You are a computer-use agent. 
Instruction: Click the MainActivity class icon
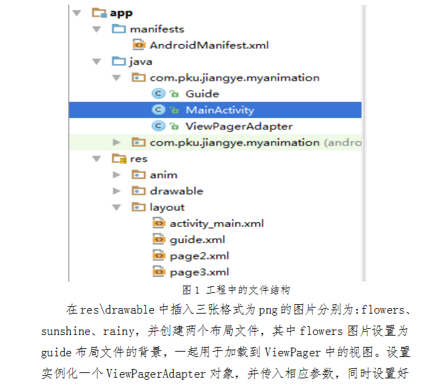coord(158,110)
